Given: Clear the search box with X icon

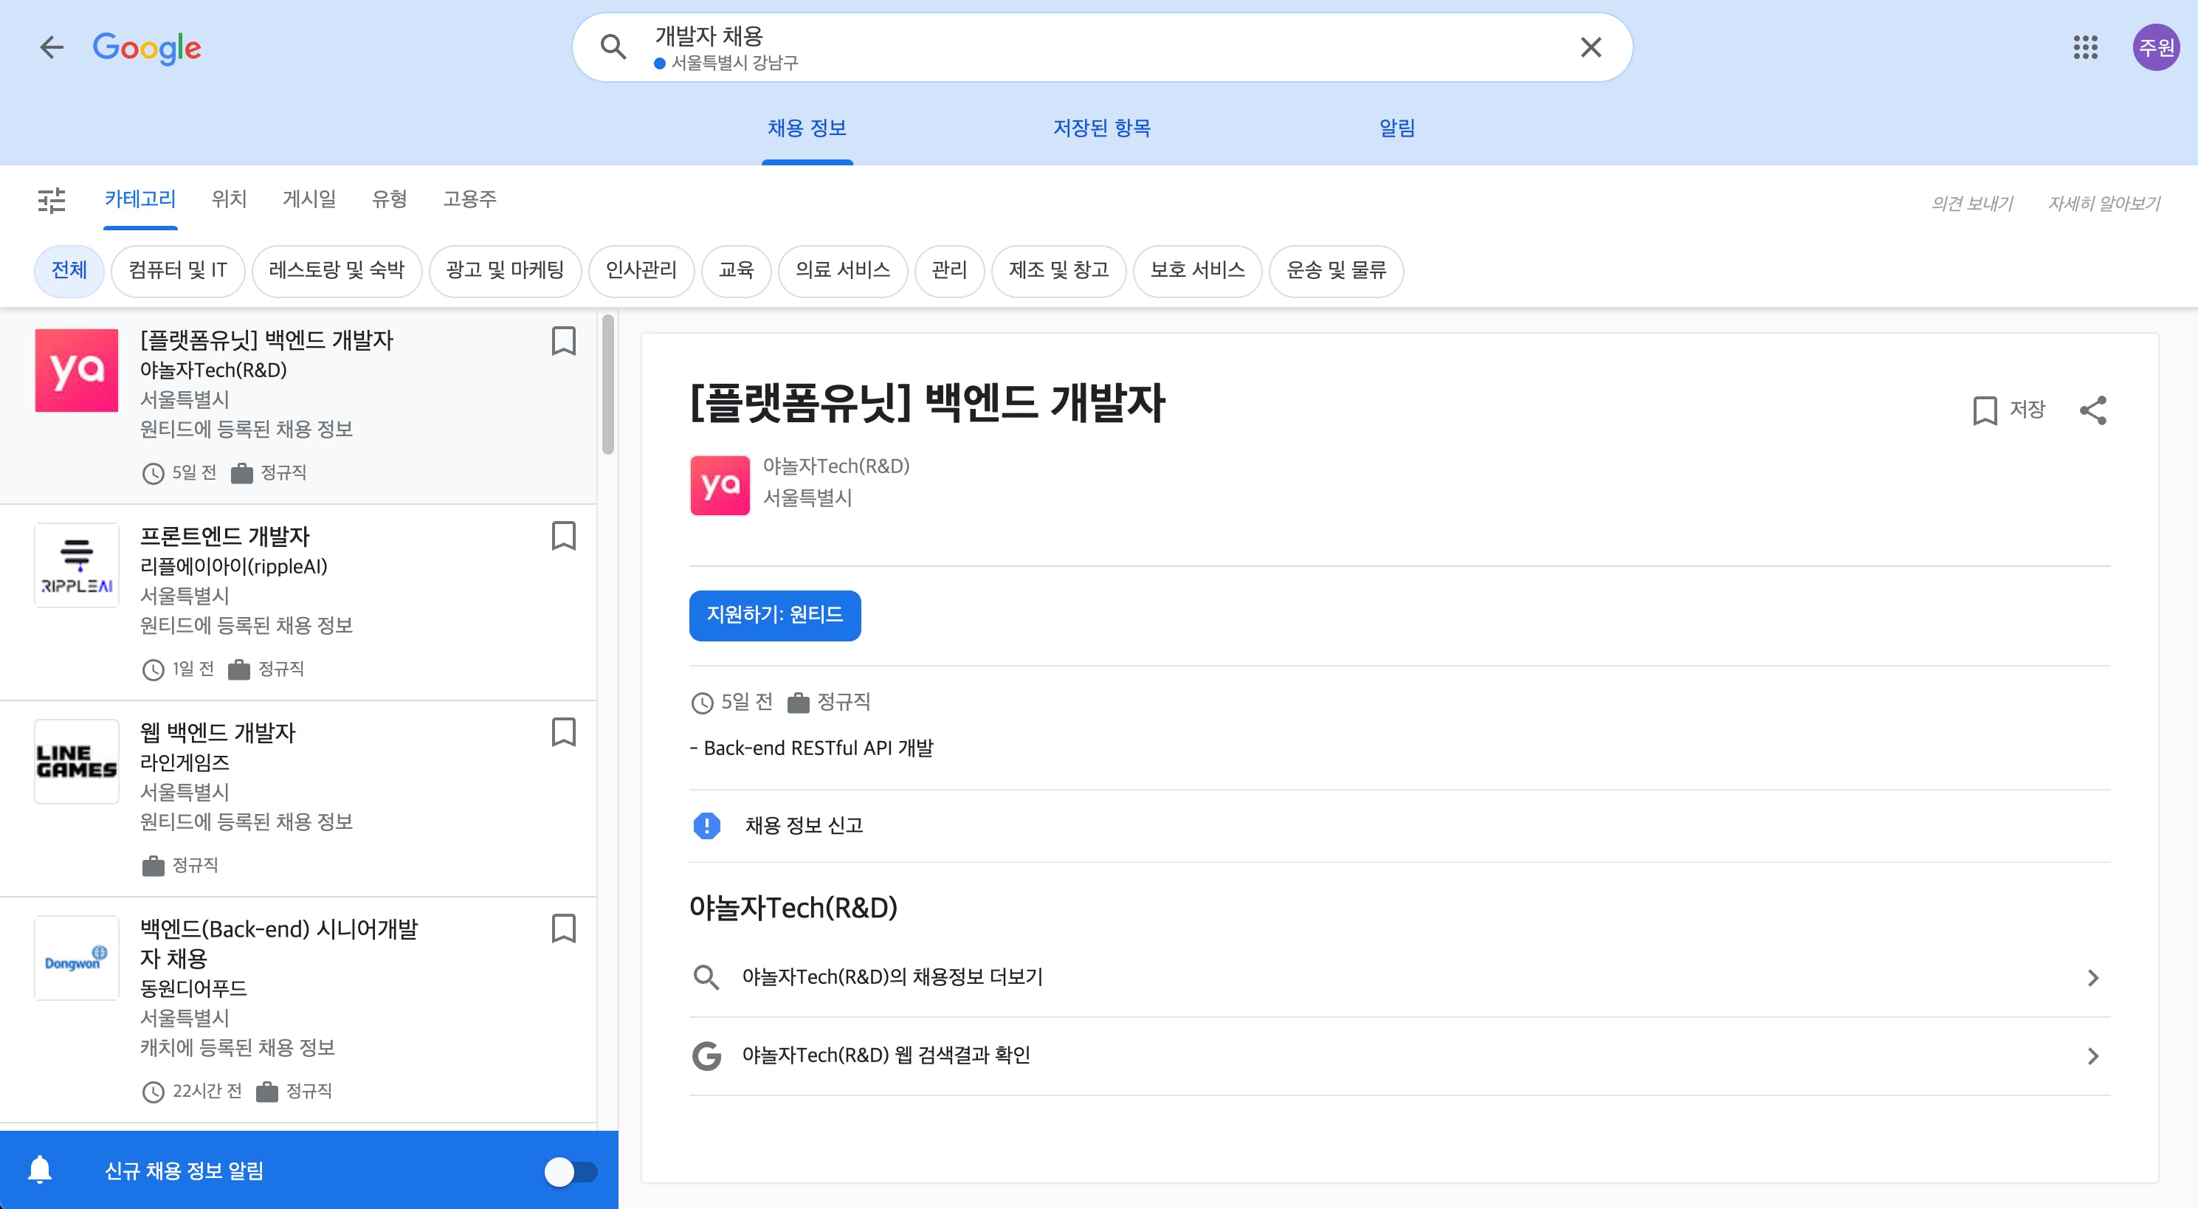Looking at the screenshot, I should [x=1591, y=47].
